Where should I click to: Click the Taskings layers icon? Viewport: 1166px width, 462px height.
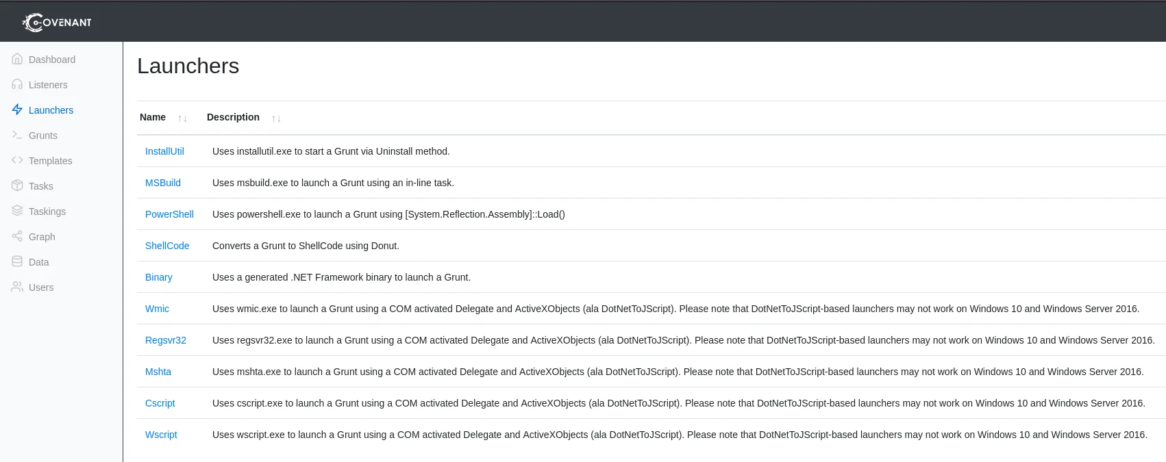[17, 211]
